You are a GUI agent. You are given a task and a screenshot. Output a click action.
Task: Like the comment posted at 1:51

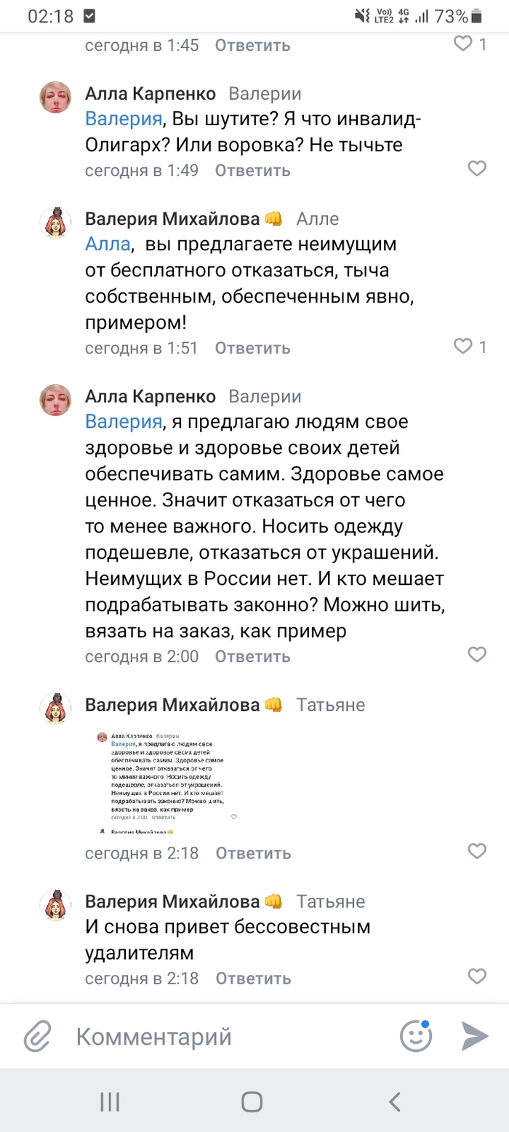(x=463, y=347)
